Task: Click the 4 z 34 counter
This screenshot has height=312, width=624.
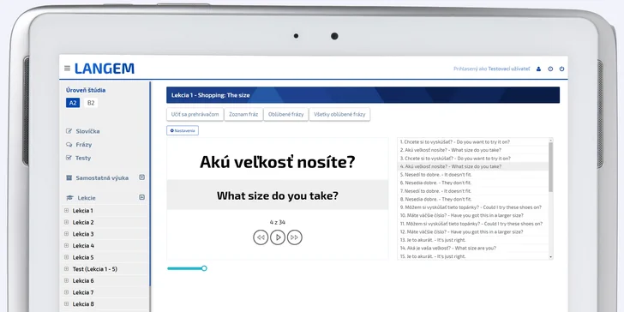Action: pyautogui.click(x=278, y=222)
